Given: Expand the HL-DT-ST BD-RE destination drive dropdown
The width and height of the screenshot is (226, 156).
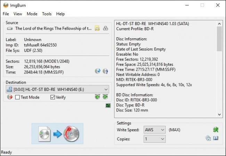Looking at the screenshot, I should [57, 89].
